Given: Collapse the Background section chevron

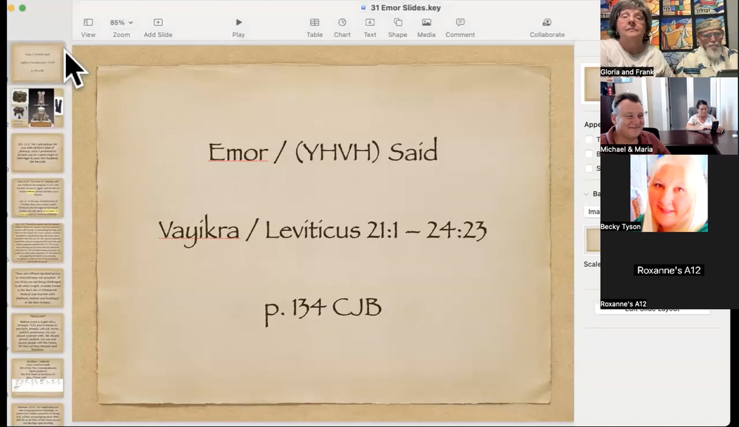Looking at the screenshot, I should [x=586, y=194].
